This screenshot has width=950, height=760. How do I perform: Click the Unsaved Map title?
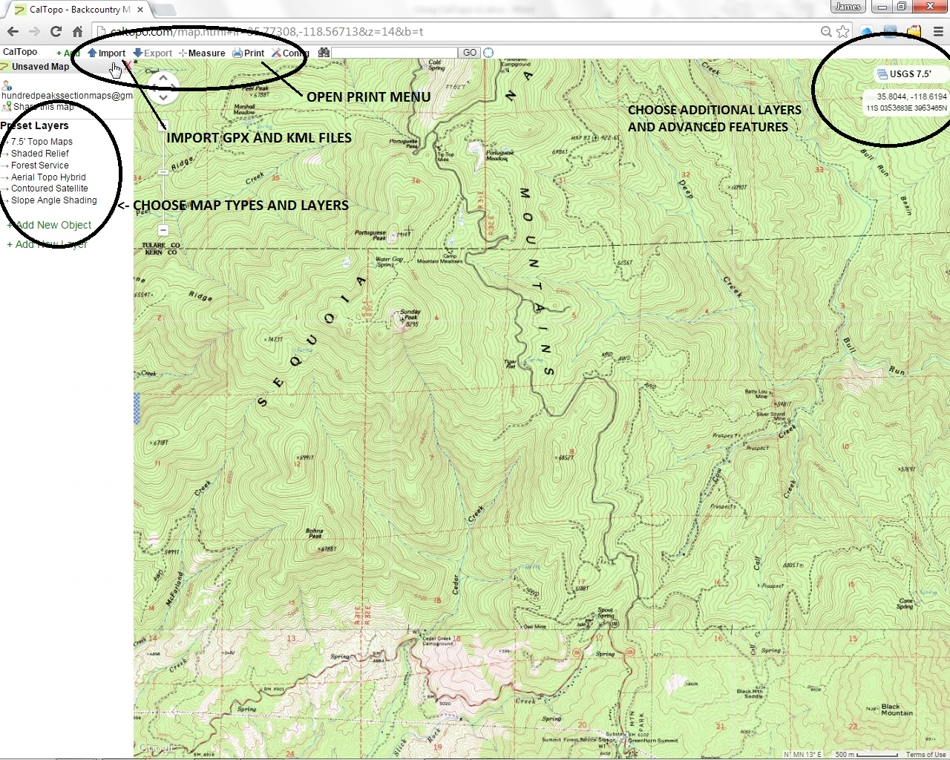[x=40, y=67]
